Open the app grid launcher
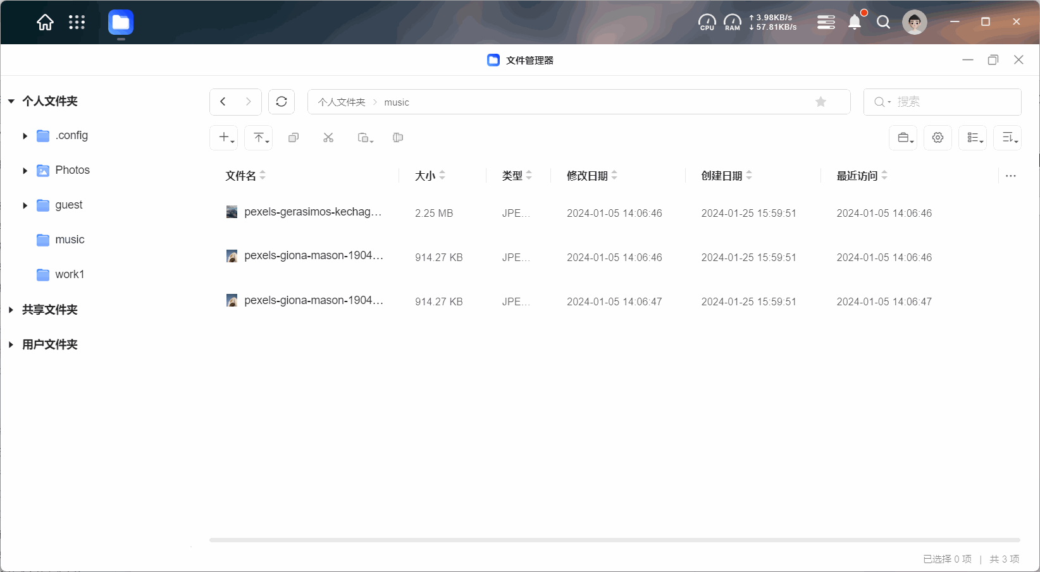Screen dimensions: 1040x572 pyautogui.click(x=77, y=23)
